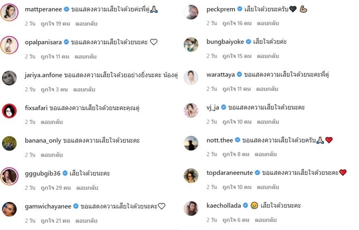
Task: View the 19 likes on mattperanee's comment
Action: [x=56, y=24]
